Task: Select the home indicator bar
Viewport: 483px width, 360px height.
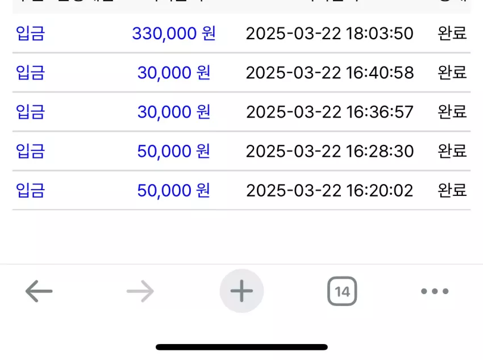Action: (x=241, y=347)
